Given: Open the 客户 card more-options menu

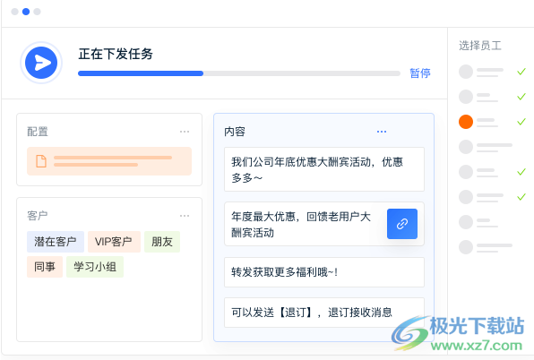Looking at the screenshot, I should [185, 216].
